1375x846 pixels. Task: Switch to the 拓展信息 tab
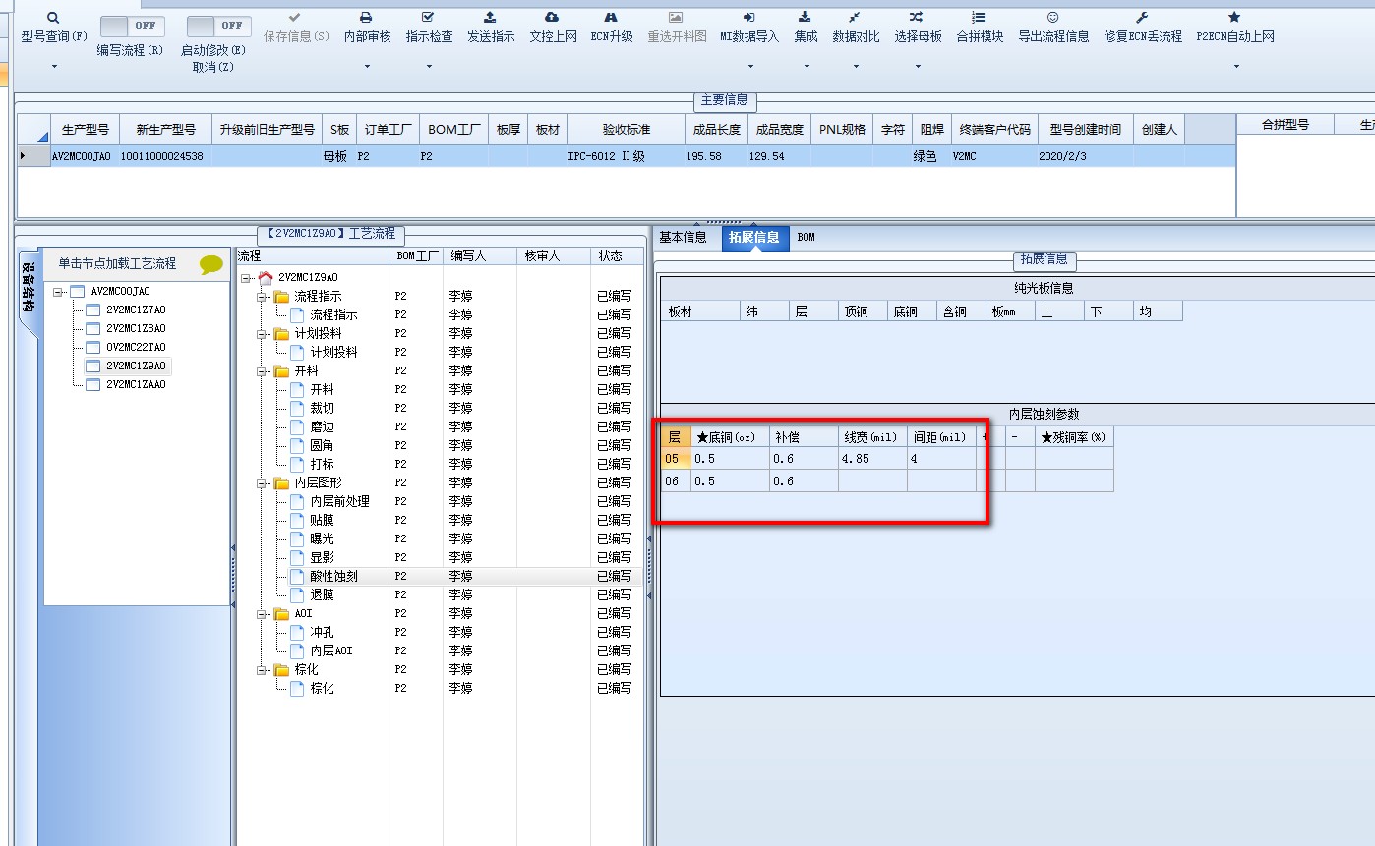tap(754, 237)
